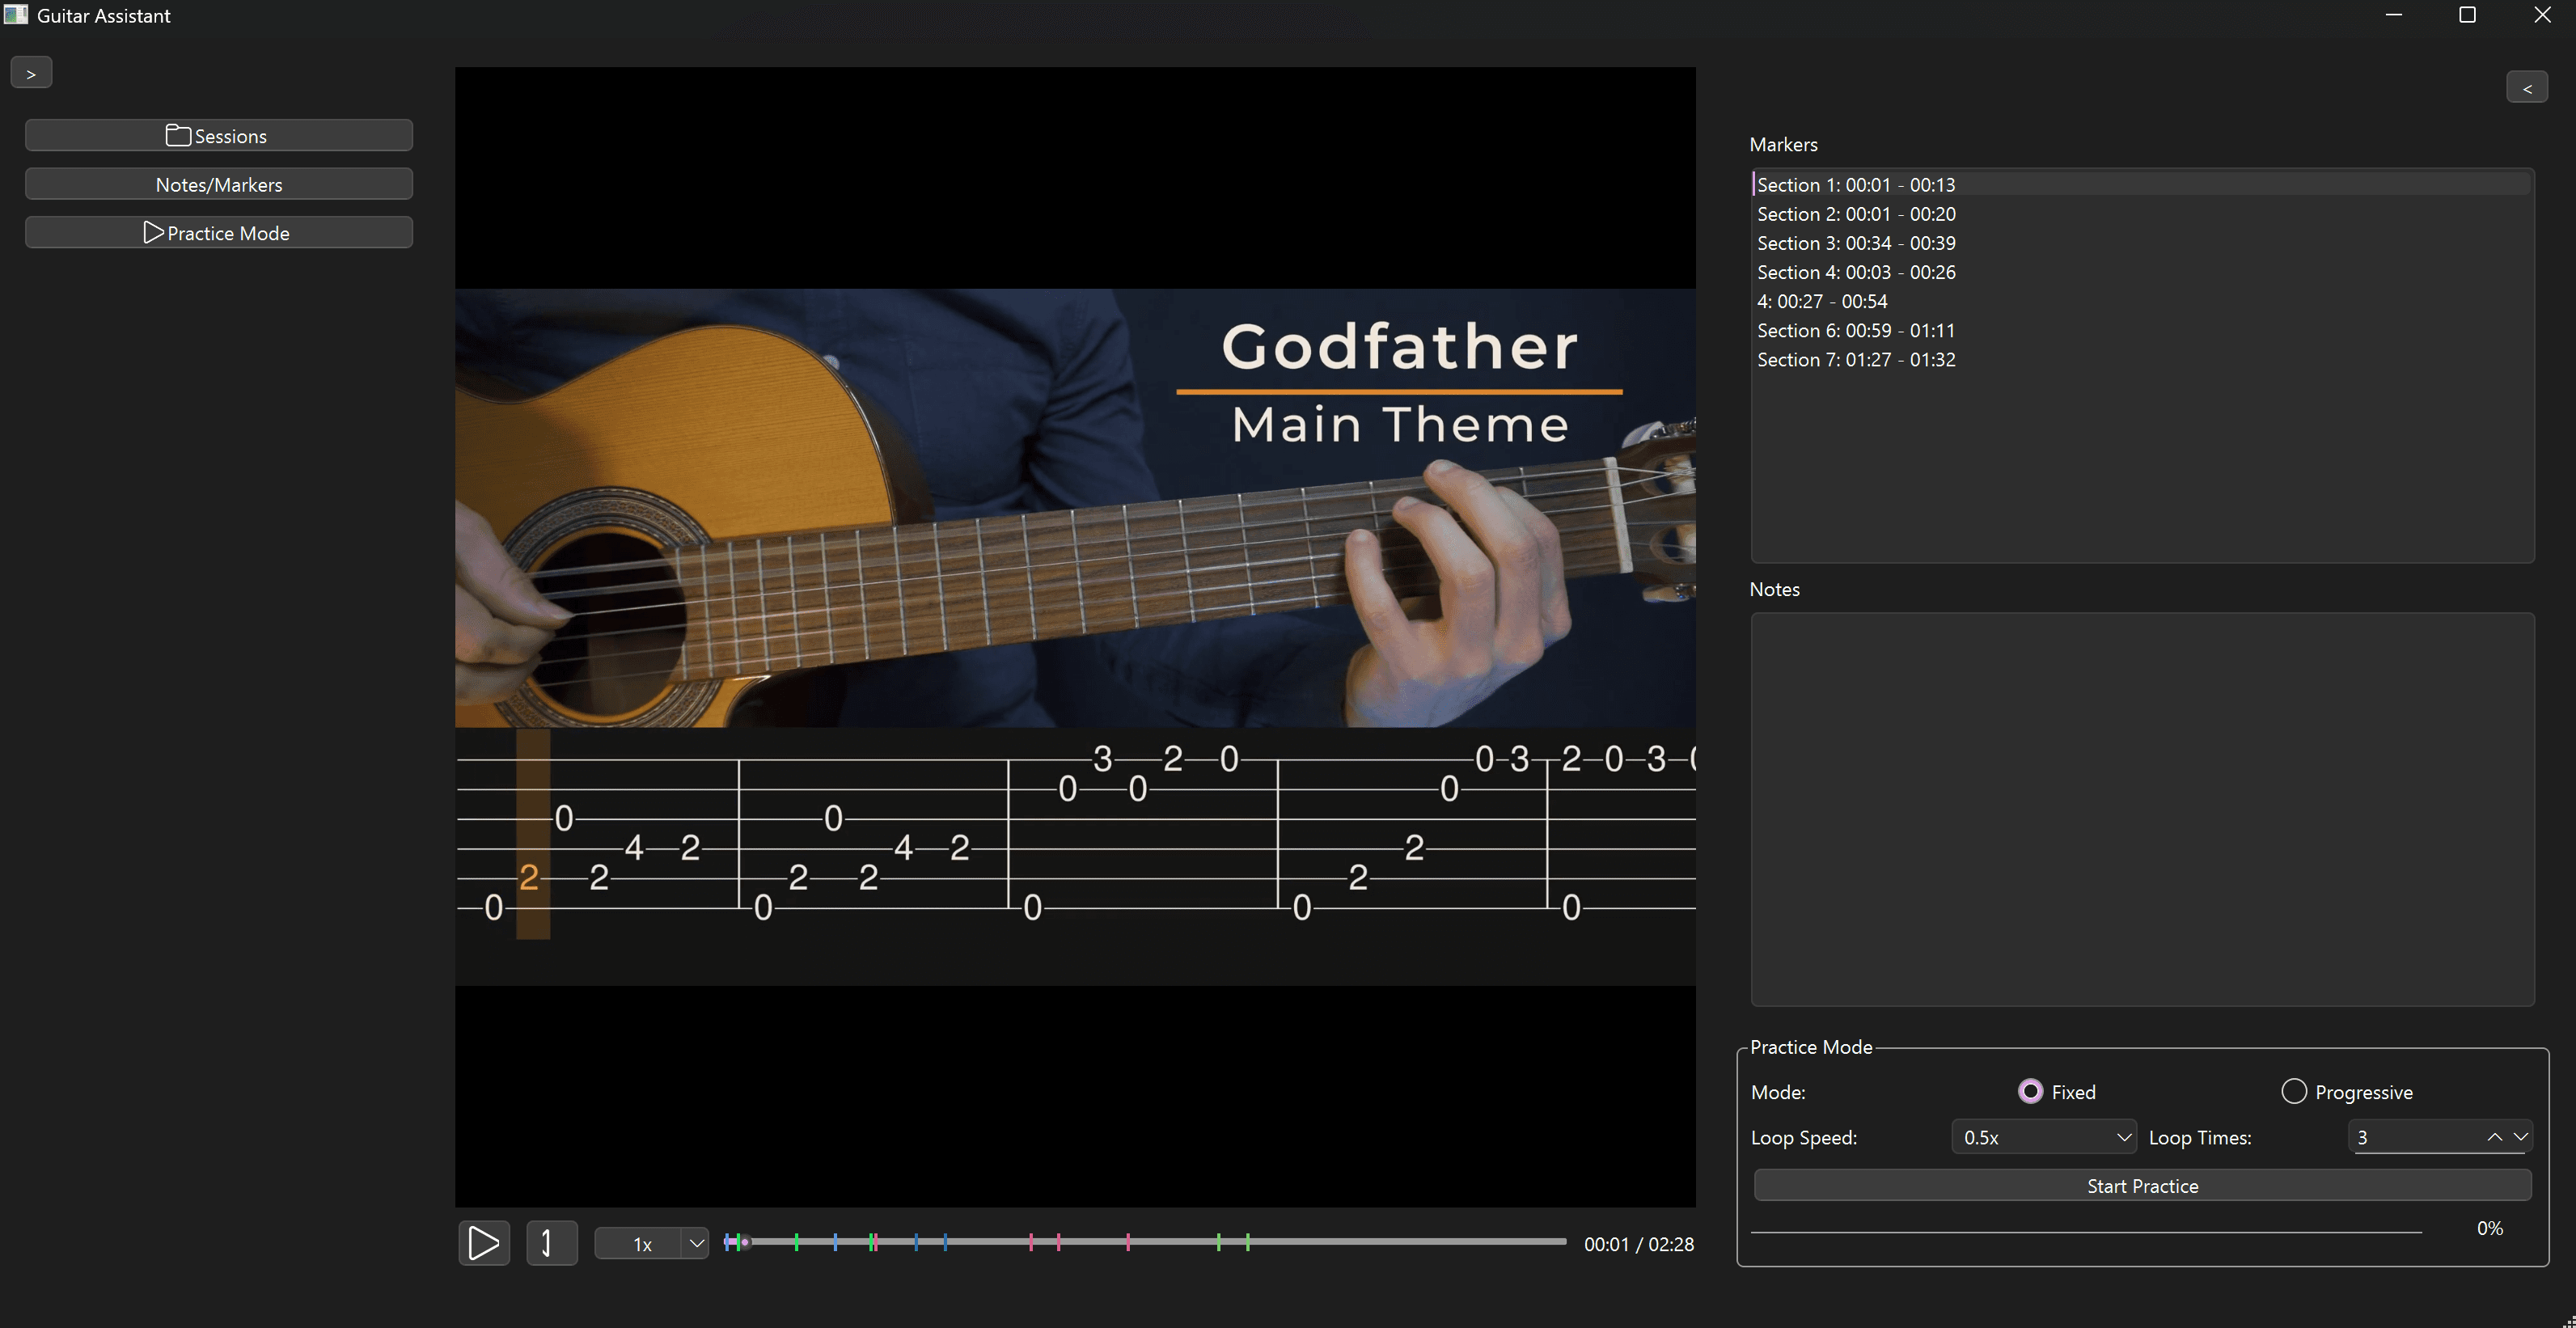Decrease Loop Times with down arrow
The height and width of the screenshot is (1328, 2576).
coord(2520,1137)
